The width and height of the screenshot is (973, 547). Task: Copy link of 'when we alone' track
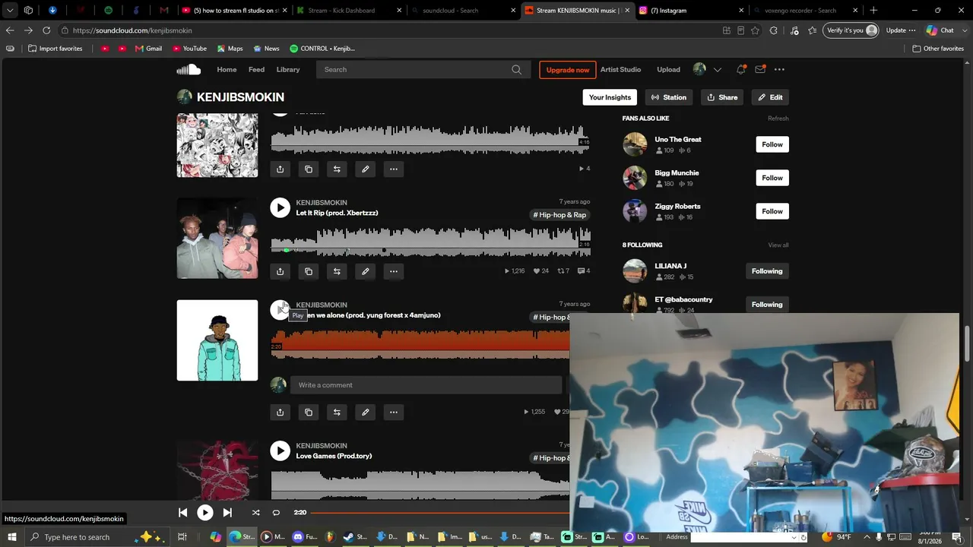[x=309, y=413]
